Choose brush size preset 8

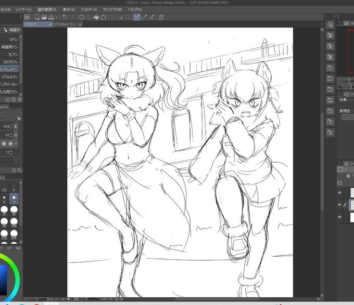point(4,200)
